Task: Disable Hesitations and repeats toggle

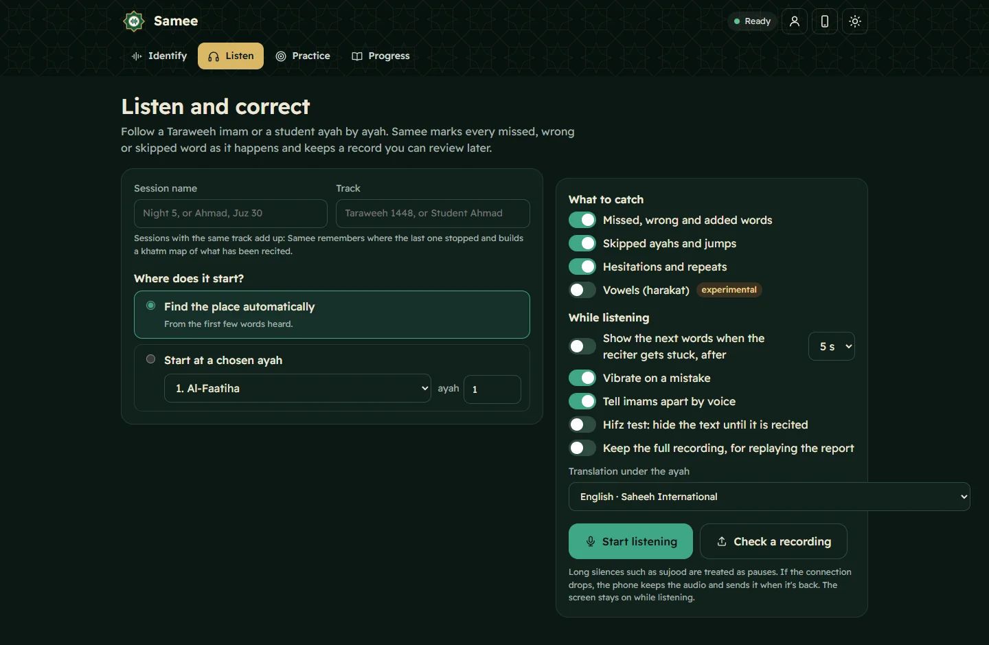Action: tap(582, 267)
